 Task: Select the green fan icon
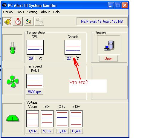point(13,81)
